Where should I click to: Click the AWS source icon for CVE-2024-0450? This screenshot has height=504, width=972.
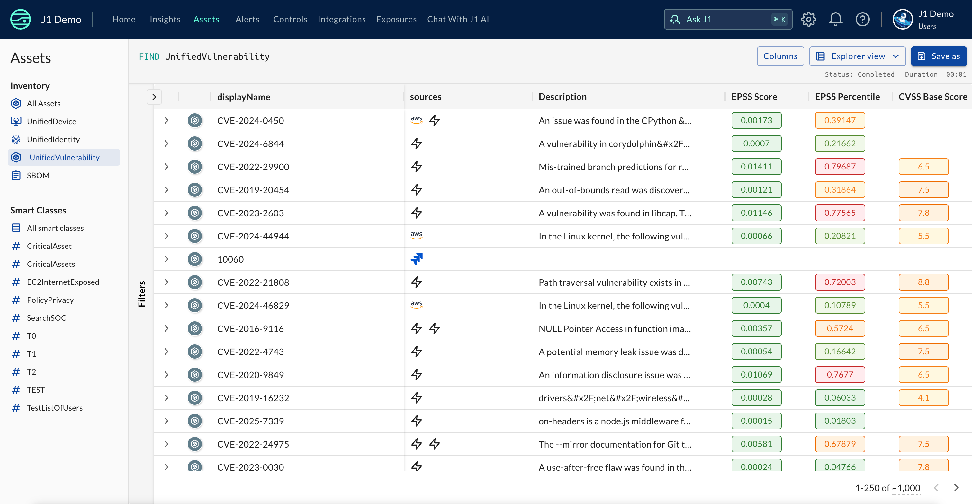point(417,120)
